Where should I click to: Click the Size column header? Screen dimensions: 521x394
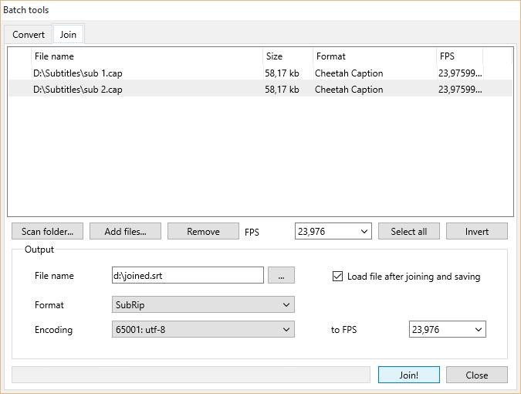pyautogui.click(x=287, y=56)
